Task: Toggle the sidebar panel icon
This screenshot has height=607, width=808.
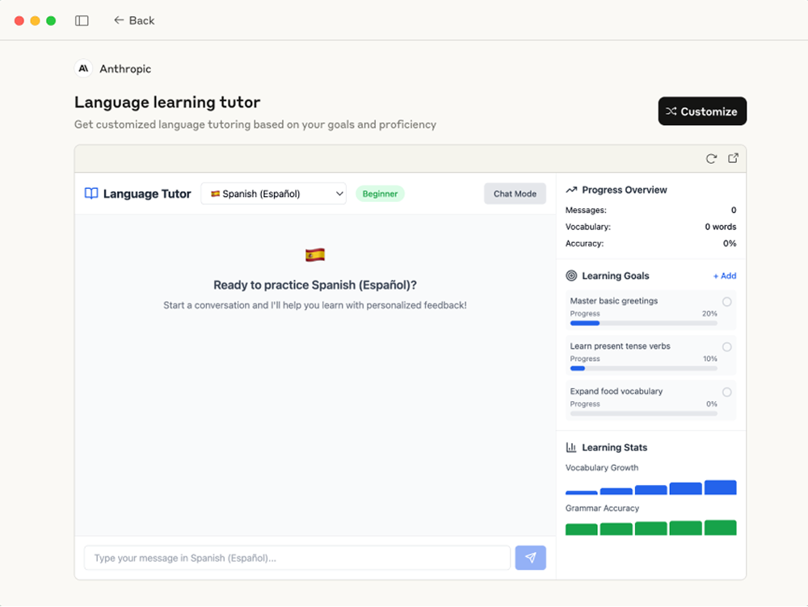Action: tap(82, 21)
